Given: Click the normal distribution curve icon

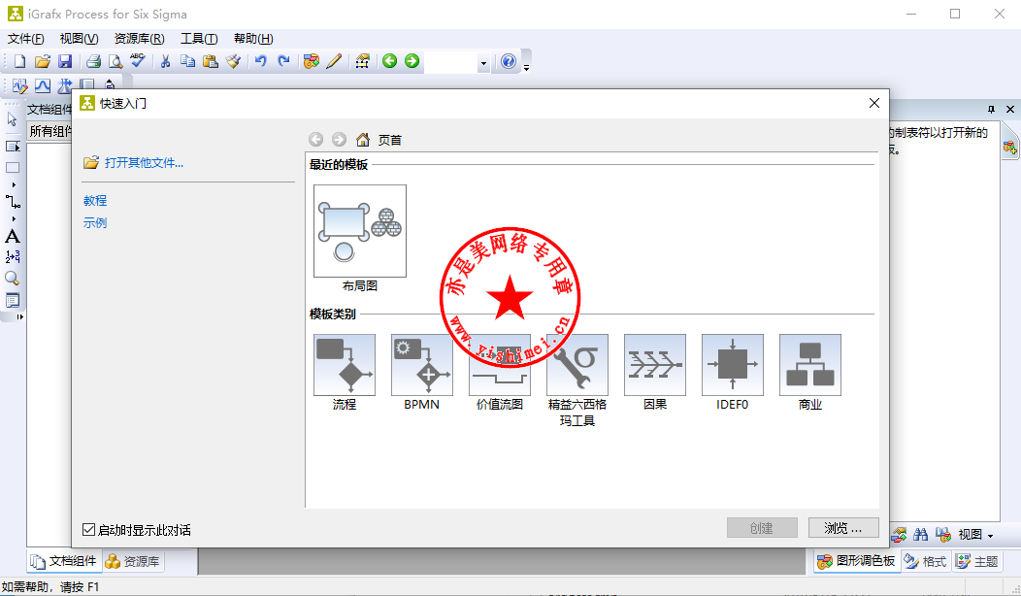Looking at the screenshot, I should tap(43, 85).
